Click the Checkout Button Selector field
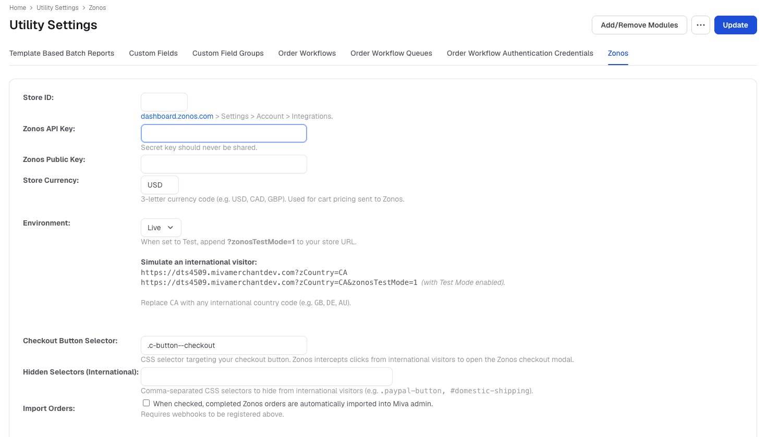The width and height of the screenshot is (767, 437). (x=224, y=345)
